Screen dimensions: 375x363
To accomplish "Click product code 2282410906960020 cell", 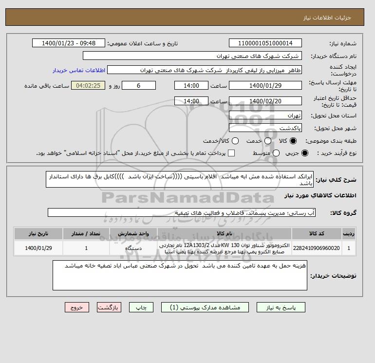I will click(317, 248).
